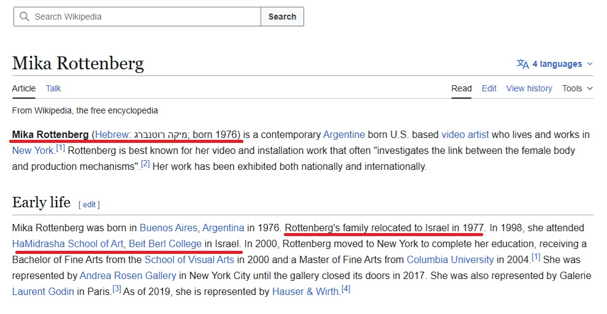The image size is (607, 314).
Task: Click the bold Mika Rottenberg name
Action: click(50, 135)
